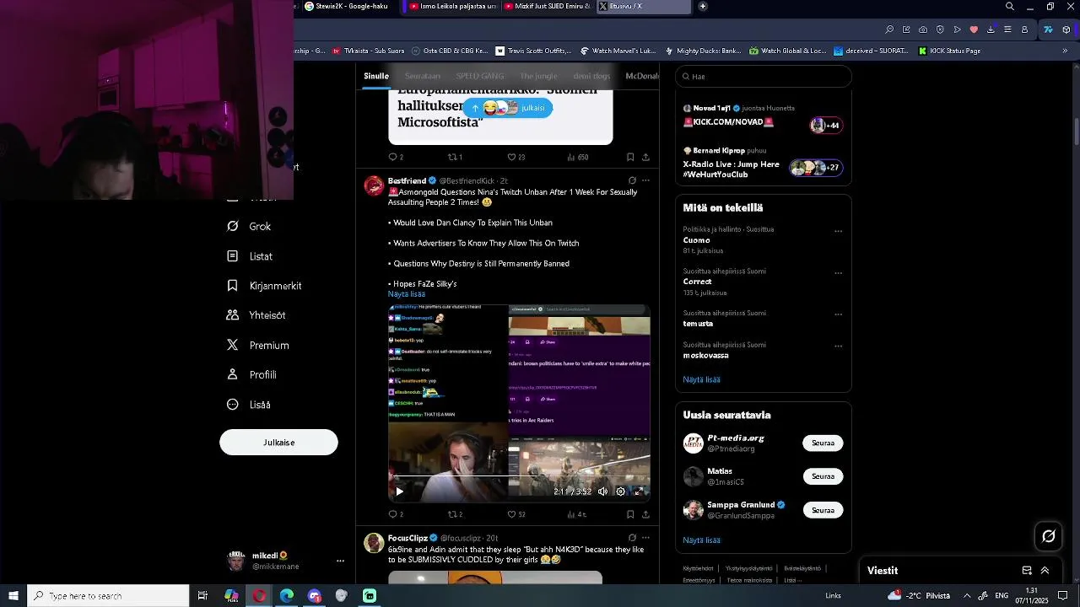Show more bookmarks bar items chevron
Image resolution: width=1080 pixels, height=607 pixels.
[x=1065, y=51]
